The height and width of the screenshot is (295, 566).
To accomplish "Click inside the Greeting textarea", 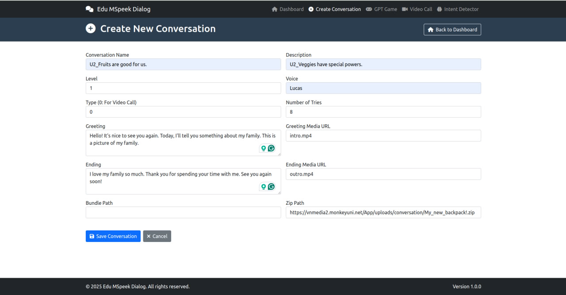I will (183, 143).
